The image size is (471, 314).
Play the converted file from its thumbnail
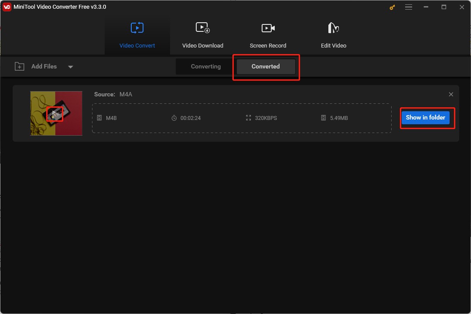tap(55, 114)
